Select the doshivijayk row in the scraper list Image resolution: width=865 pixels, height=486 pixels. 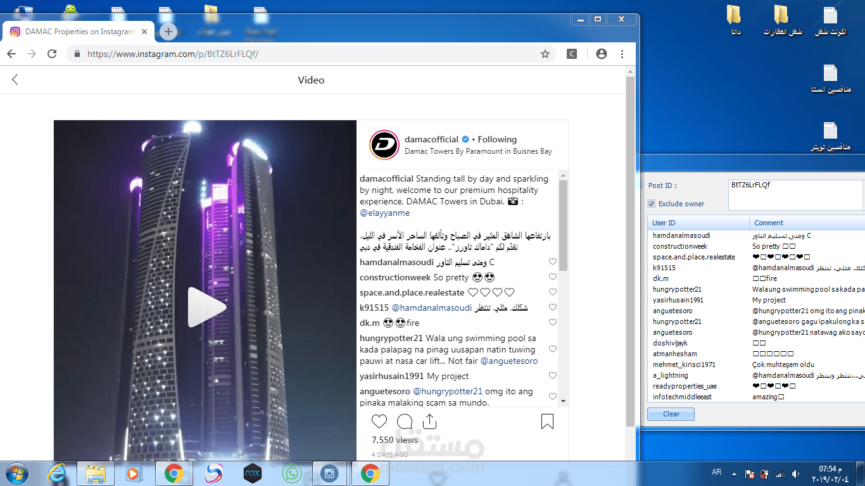pyautogui.click(x=756, y=343)
